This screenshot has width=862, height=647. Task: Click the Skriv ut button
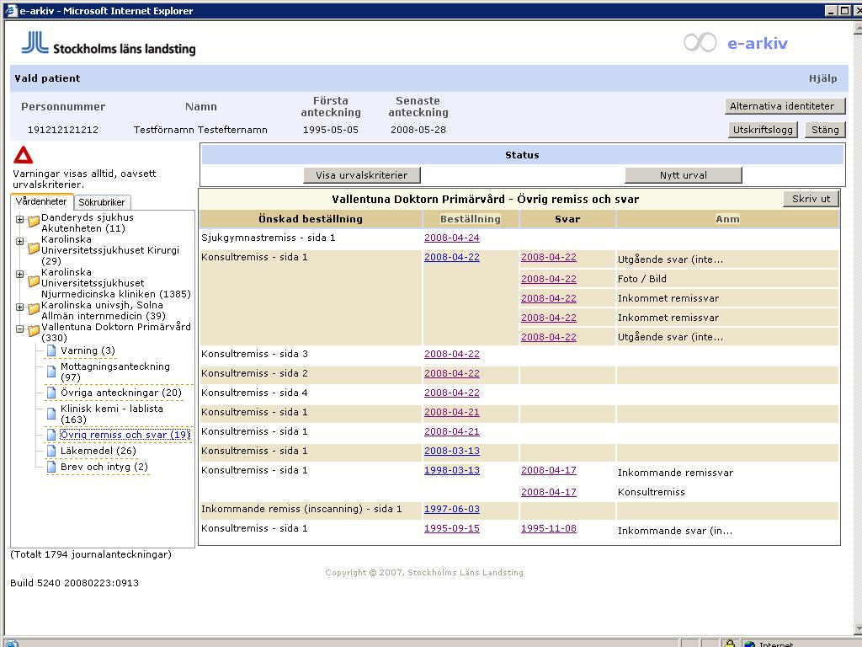tap(811, 199)
